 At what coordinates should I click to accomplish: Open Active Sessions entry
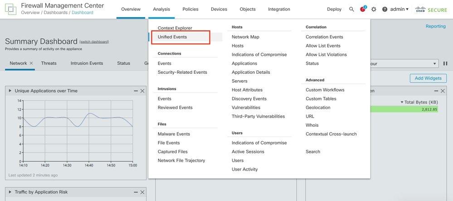[248, 152]
